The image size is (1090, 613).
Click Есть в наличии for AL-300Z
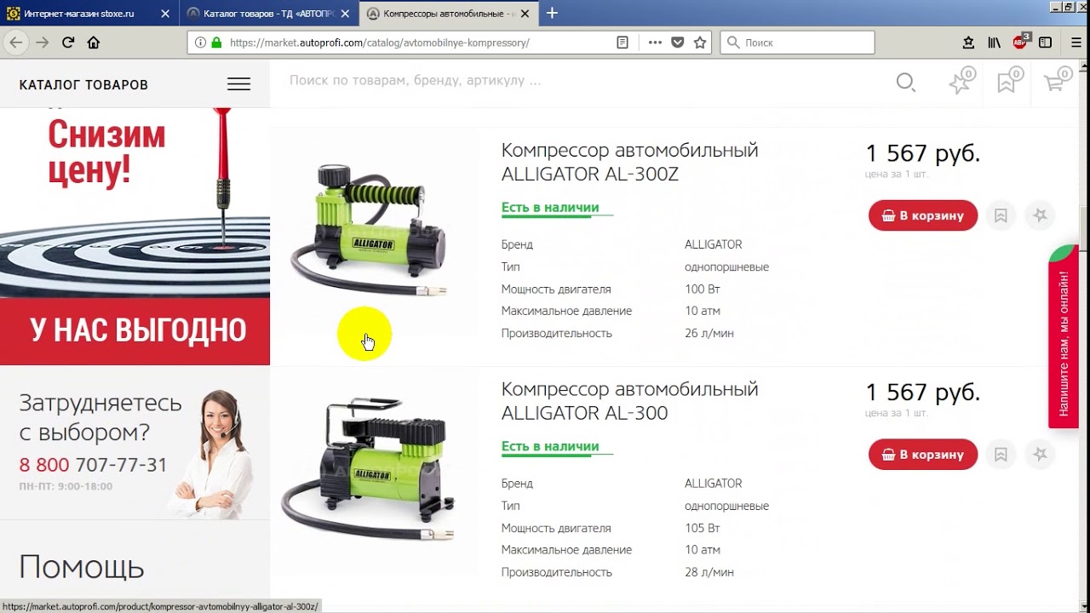coord(550,208)
